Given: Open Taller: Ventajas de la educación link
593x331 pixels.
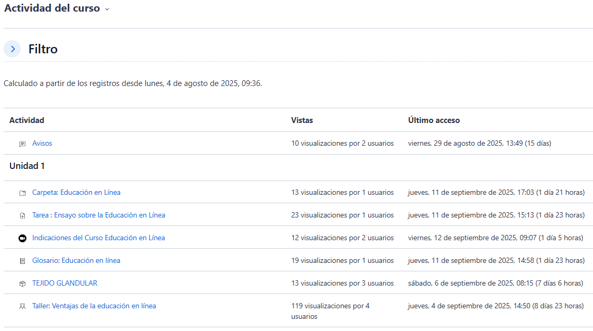Looking at the screenshot, I should (x=94, y=306).
